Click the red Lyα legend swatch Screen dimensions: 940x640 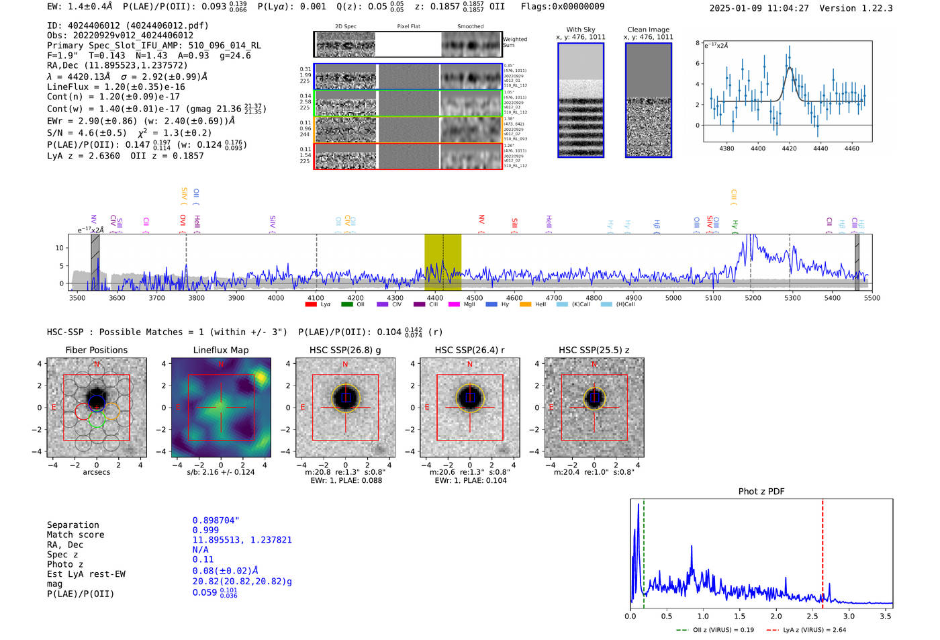click(311, 304)
